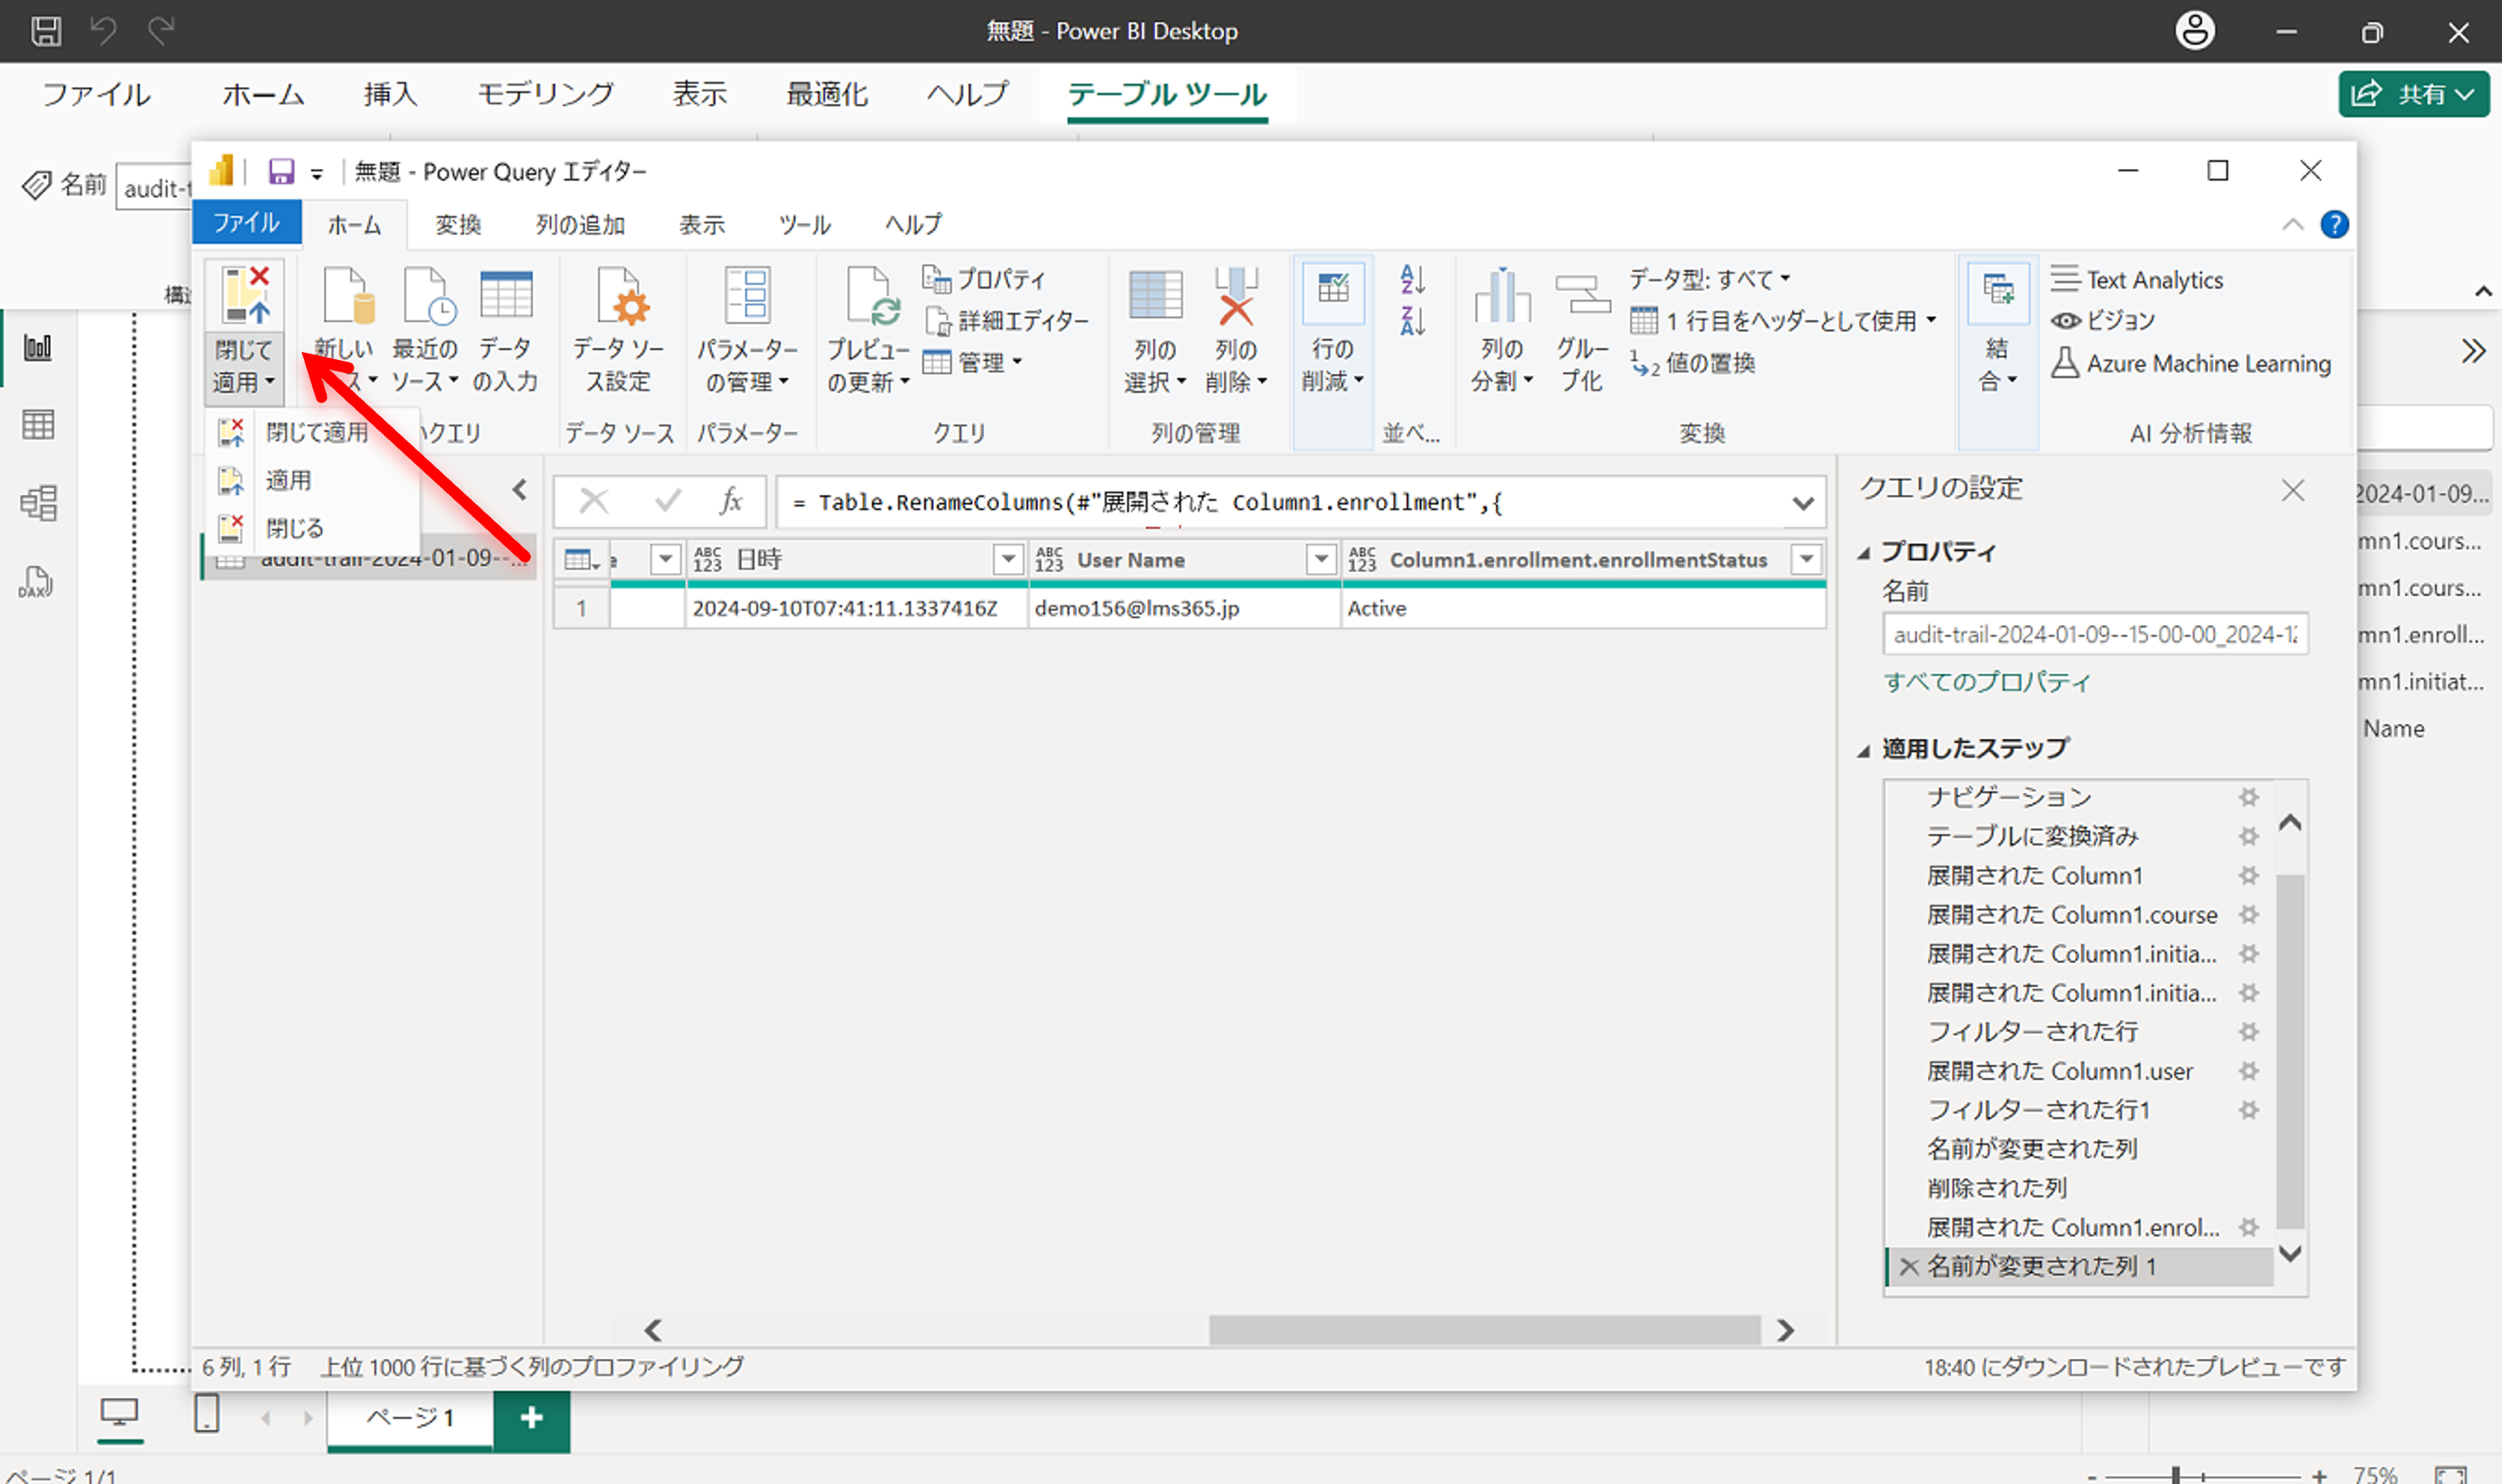This screenshot has width=2502, height=1484.
Task: Sort descending with the Z-A icon
Action: tap(1412, 321)
